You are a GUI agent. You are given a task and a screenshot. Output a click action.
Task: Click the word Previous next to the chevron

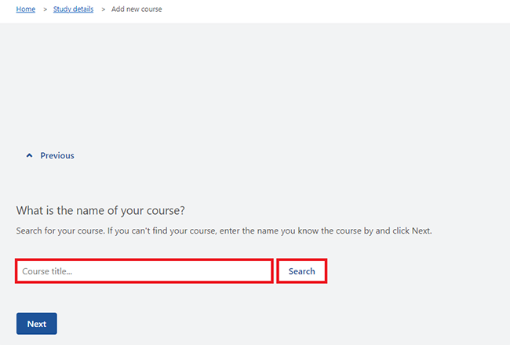(x=57, y=155)
